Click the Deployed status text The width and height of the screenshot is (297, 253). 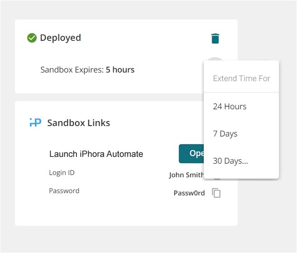60,38
